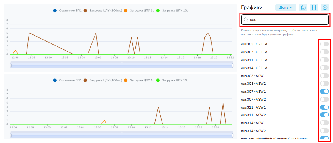Open the calendar date picker icon

point(303,7)
